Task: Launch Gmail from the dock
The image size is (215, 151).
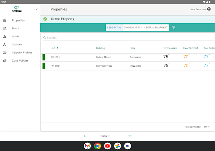Action: pyautogui.click(x=87, y=146)
